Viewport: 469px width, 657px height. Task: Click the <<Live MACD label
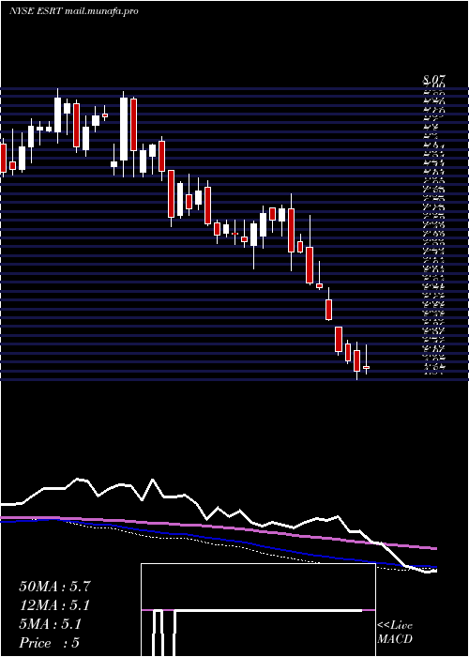coord(395,633)
